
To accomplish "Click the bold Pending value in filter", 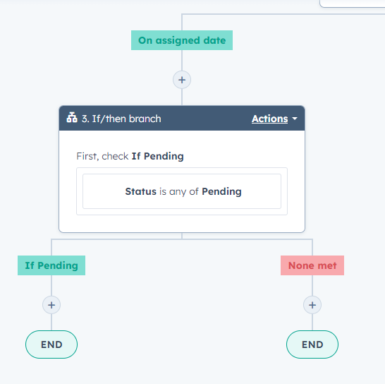I will 221,191.
